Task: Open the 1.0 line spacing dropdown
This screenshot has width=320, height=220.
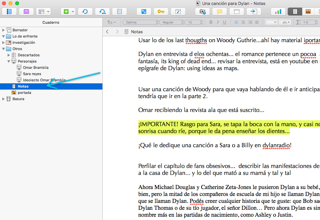Action: point(309,22)
